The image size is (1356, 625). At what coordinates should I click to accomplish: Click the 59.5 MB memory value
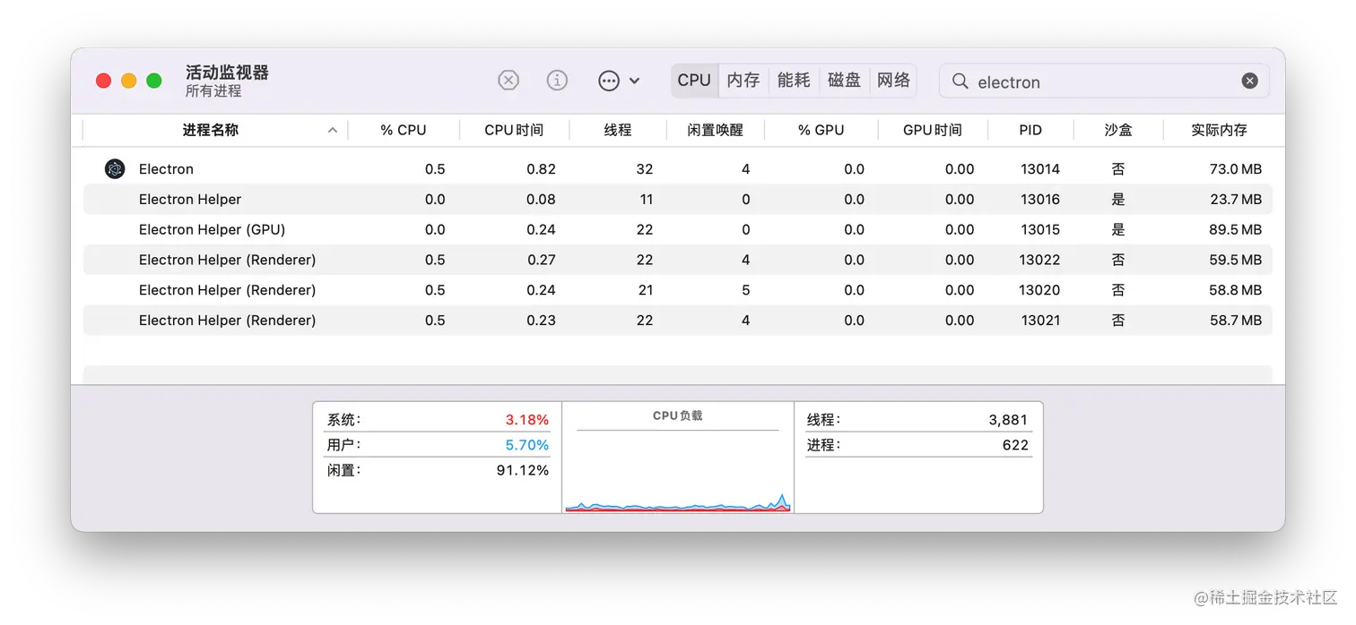point(1235,260)
